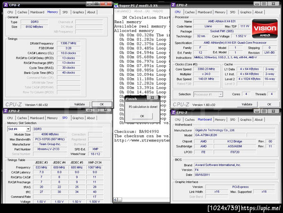Open the About tab in bottom-right CPU-Z window
Image resolution: width=283 pixels, height=213 pixels.
tap(258, 120)
